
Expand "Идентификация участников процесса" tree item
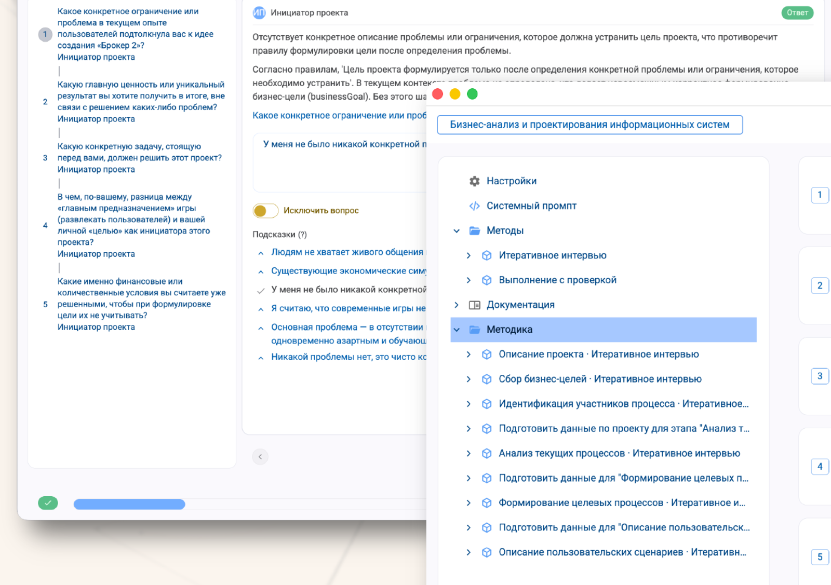(468, 404)
